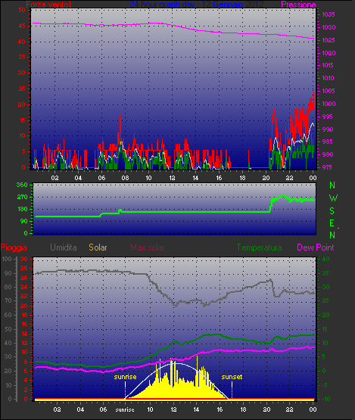Click the 985 pressure axis value
The image size is (355, 420).
pos(328,142)
